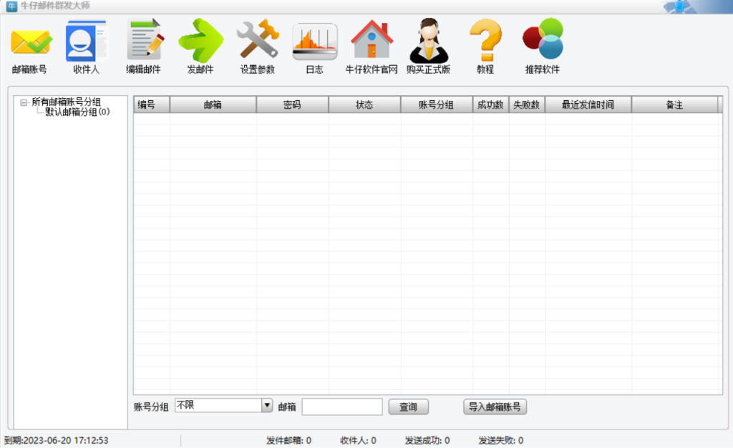Visit 牛仔软件官网 house icon
This screenshot has width=733, height=448.
coord(371,42)
